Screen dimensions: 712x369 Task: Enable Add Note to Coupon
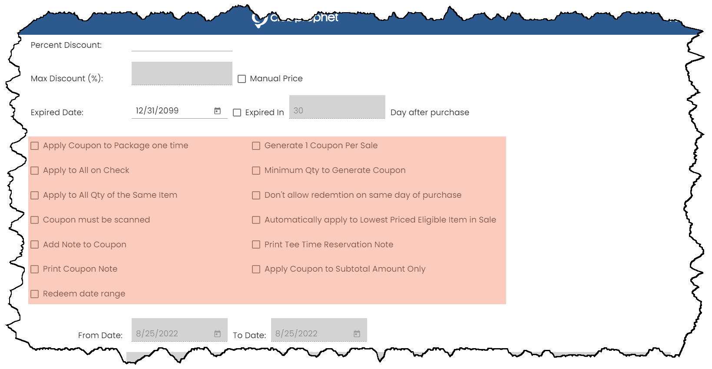click(35, 245)
